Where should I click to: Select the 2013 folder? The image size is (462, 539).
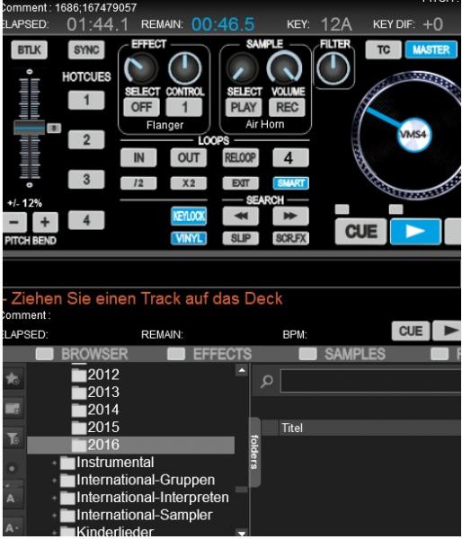[95, 393]
